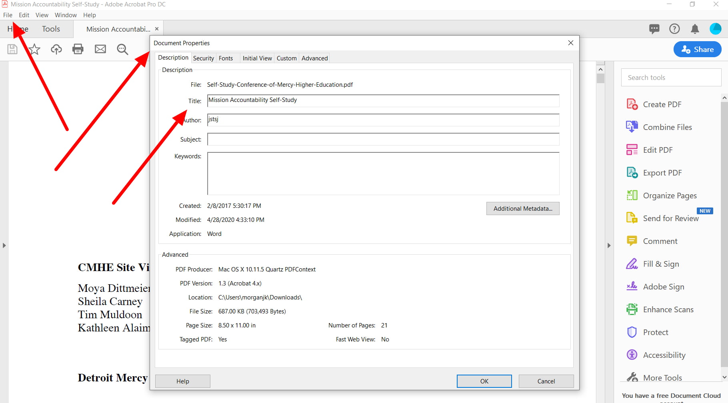Open the File menu
This screenshot has height=403, width=728.
click(x=8, y=15)
